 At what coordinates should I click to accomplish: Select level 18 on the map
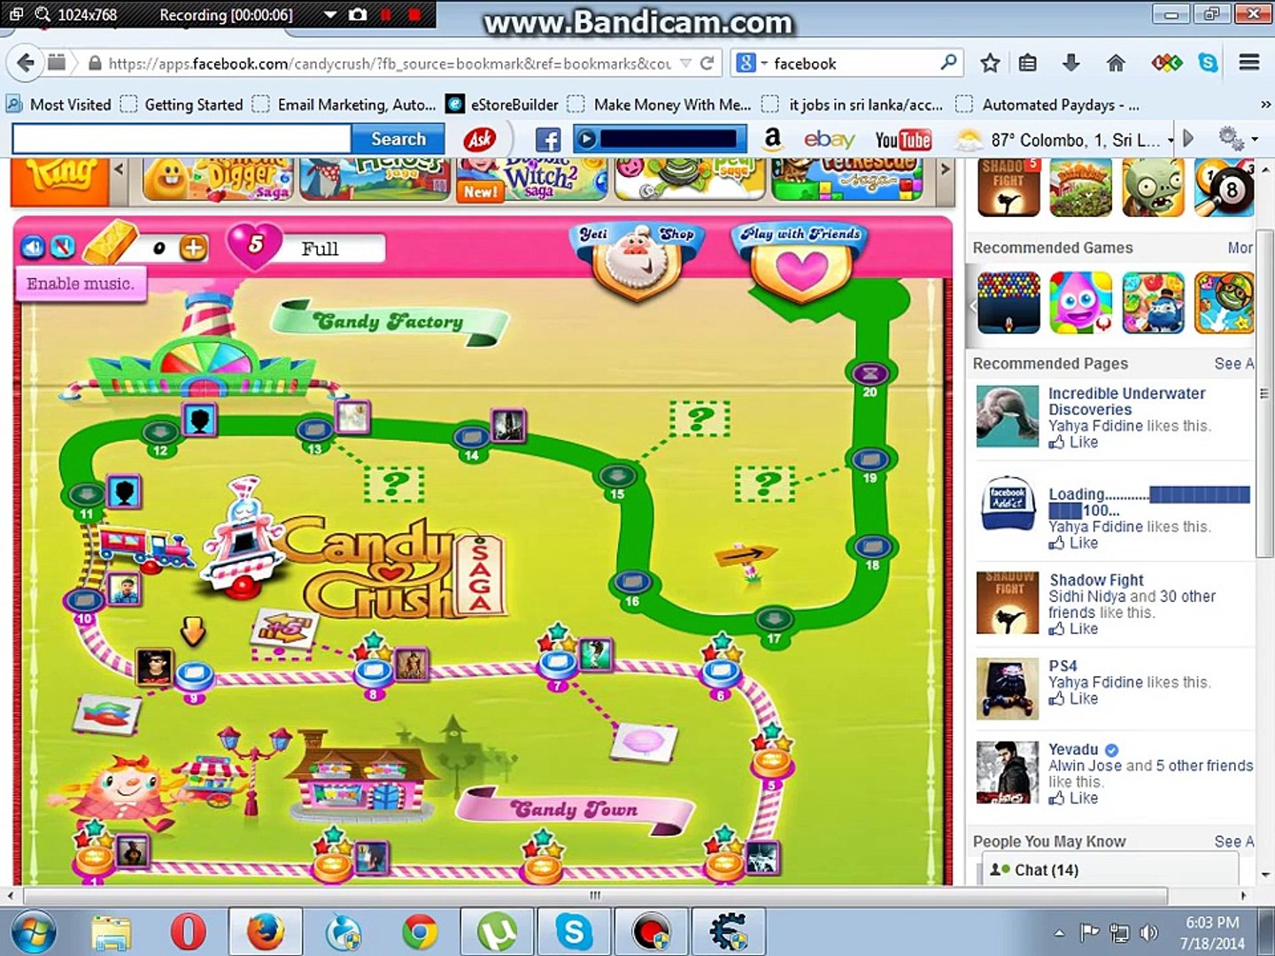click(872, 547)
